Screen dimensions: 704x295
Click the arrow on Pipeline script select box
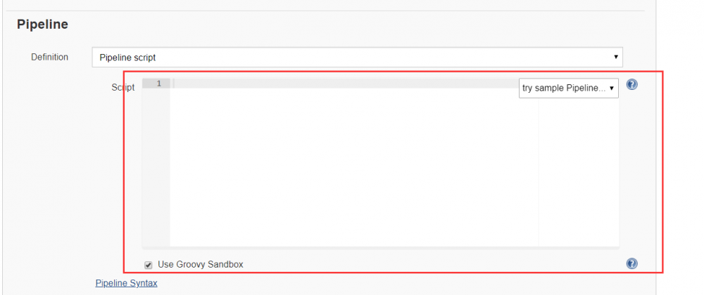tap(616, 56)
